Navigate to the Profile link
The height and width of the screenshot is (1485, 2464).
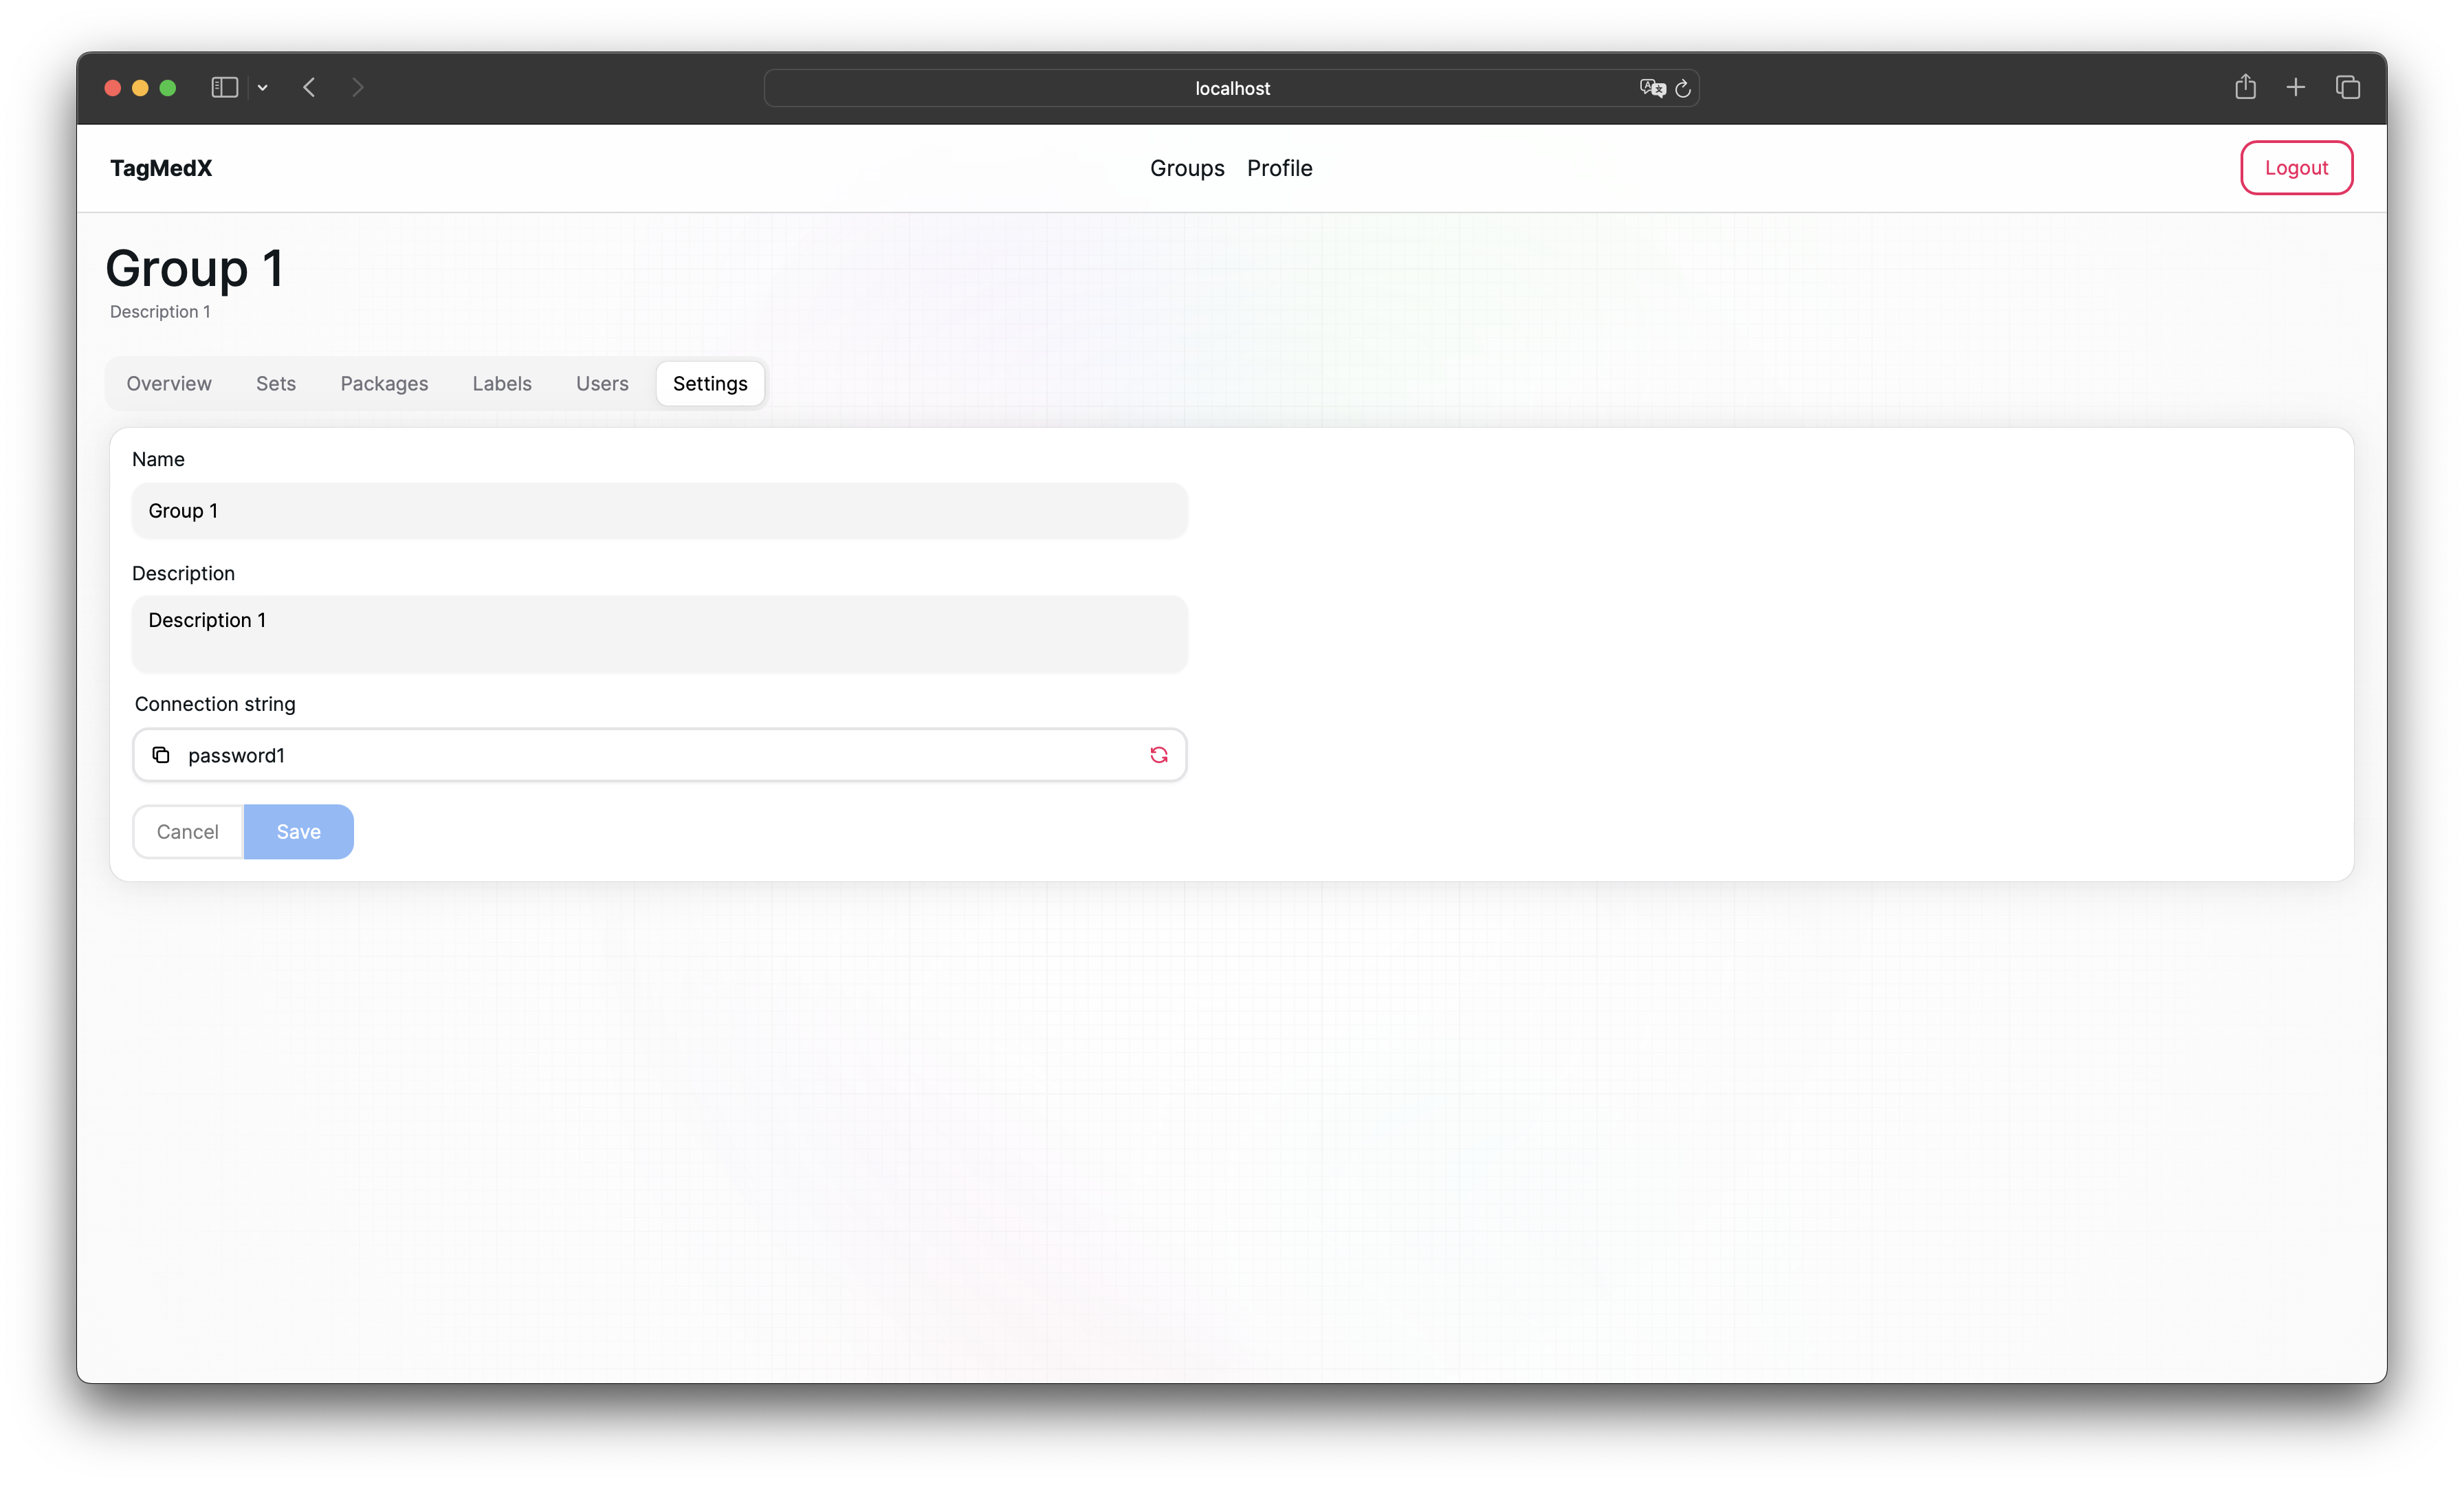pos(1279,168)
